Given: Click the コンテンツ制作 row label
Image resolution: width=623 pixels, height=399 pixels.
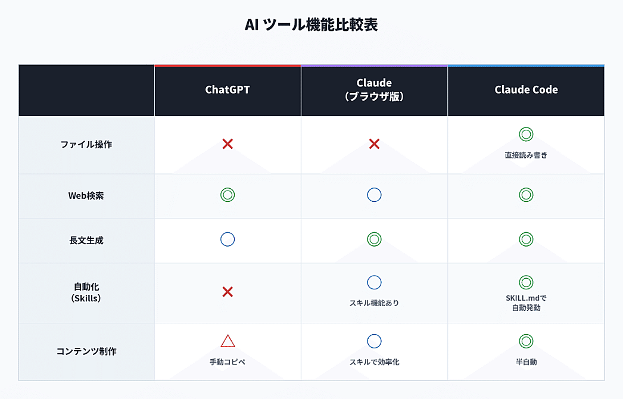Looking at the screenshot, I should pyautogui.click(x=86, y=351).
